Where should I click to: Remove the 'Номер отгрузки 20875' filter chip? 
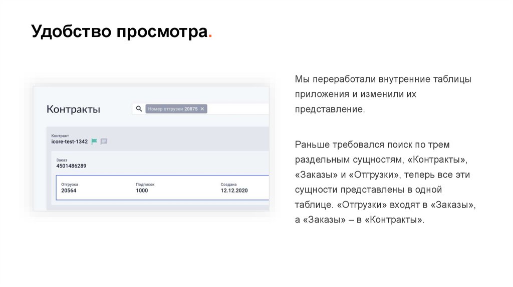(202, 108)
